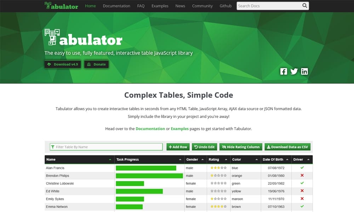
Task: Click Emily Sykes female gender cell
Action: click(195, 199)
